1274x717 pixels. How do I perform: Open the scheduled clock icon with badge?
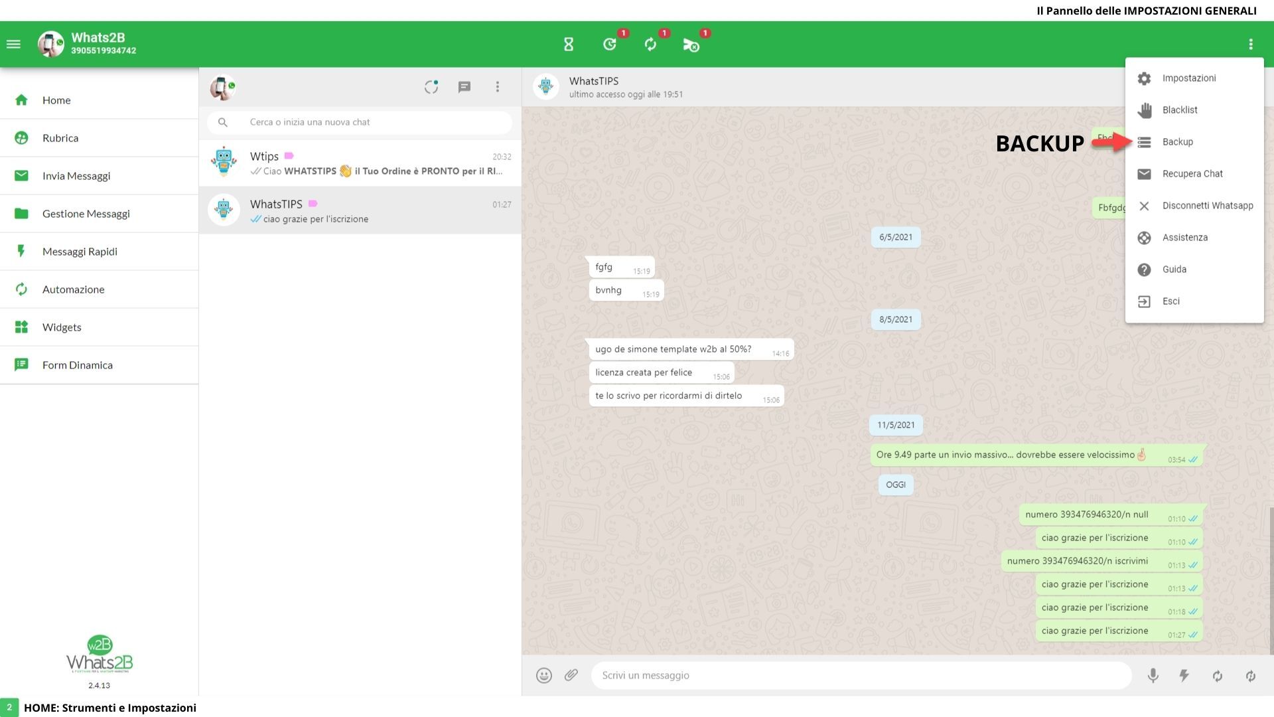point(610,44)
